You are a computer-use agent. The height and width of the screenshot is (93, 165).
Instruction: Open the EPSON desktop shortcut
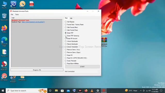pos(13,5)
